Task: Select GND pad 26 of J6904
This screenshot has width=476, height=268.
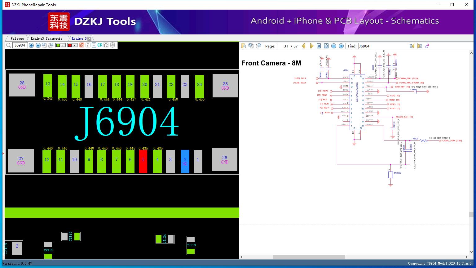Action: coord(225,159)
